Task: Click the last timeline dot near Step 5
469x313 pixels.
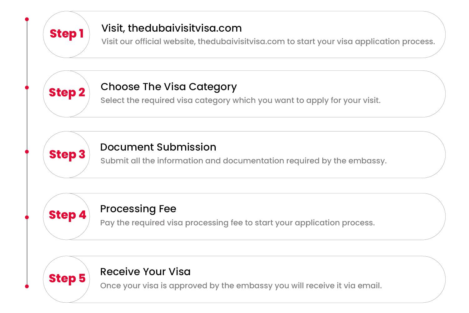Action: click(x=27, y=286)
